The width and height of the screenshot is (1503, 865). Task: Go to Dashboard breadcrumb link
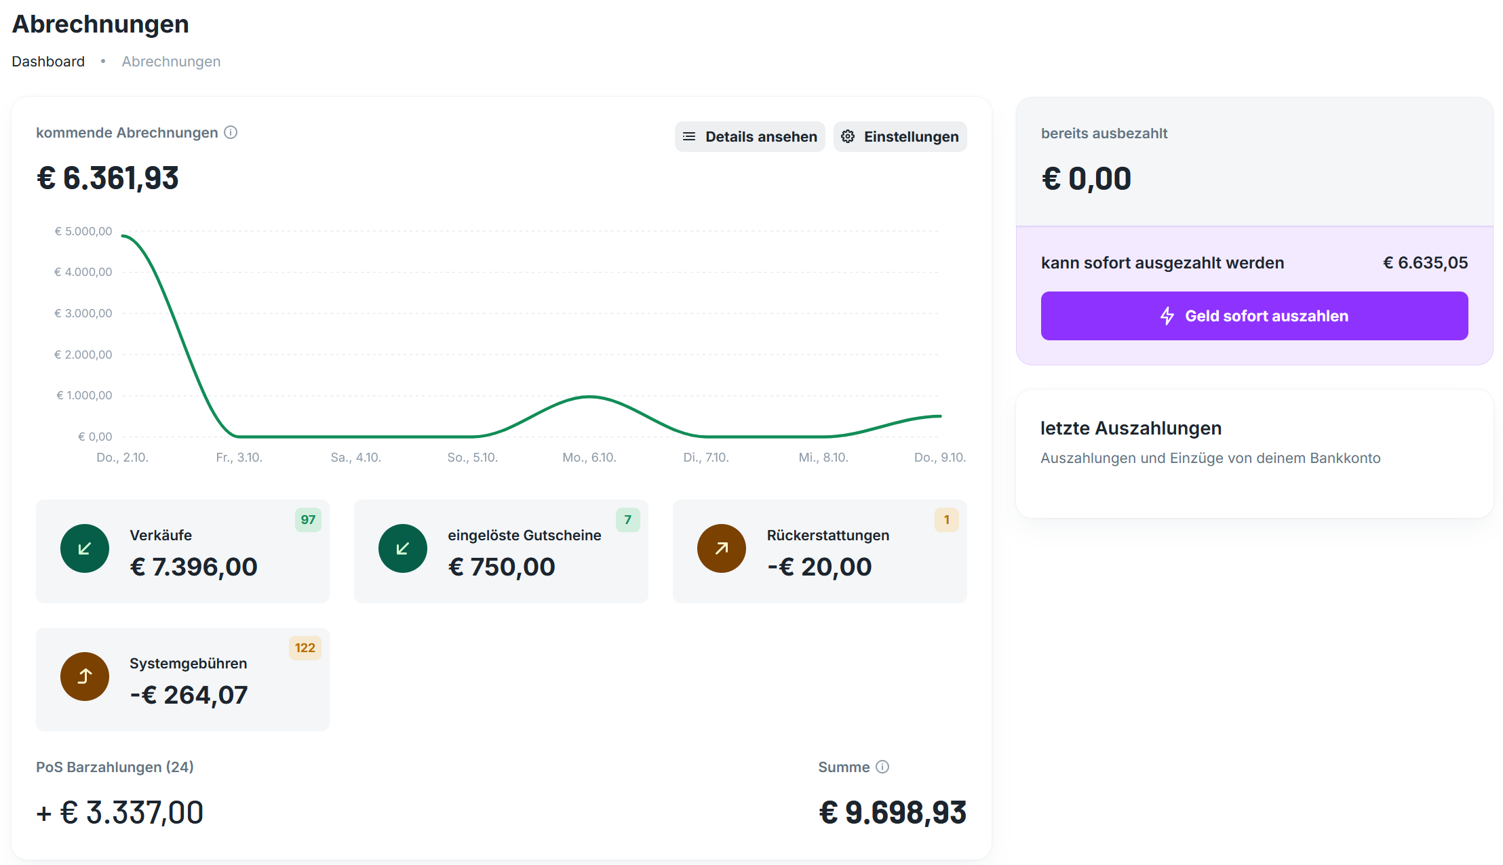(x=48, y=62)
